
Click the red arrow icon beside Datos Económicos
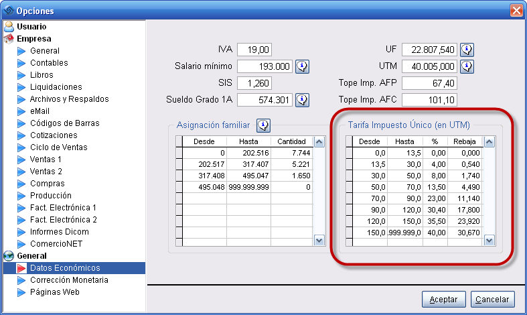coord(21,268)
